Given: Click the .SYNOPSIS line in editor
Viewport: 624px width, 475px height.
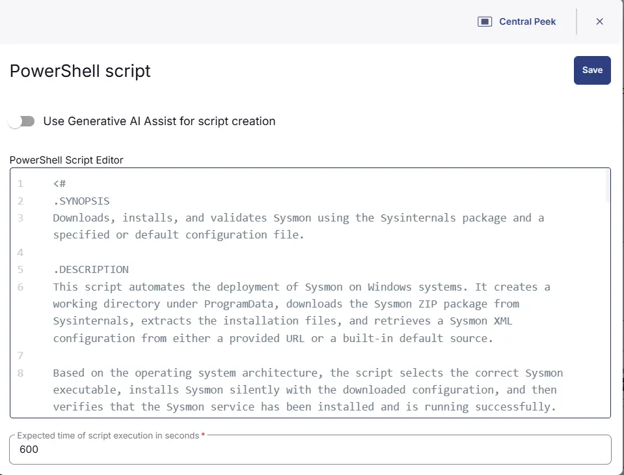Looking at the screenshot, I should click(x=81, y=201).
